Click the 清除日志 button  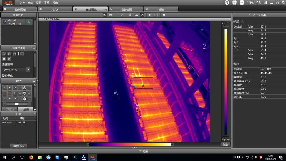(x=18, y=146)
